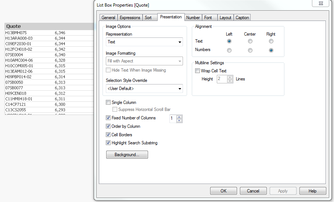334x202 pixels.
Task: Select H10COM005-01 list entry
Action: [49, 66]
